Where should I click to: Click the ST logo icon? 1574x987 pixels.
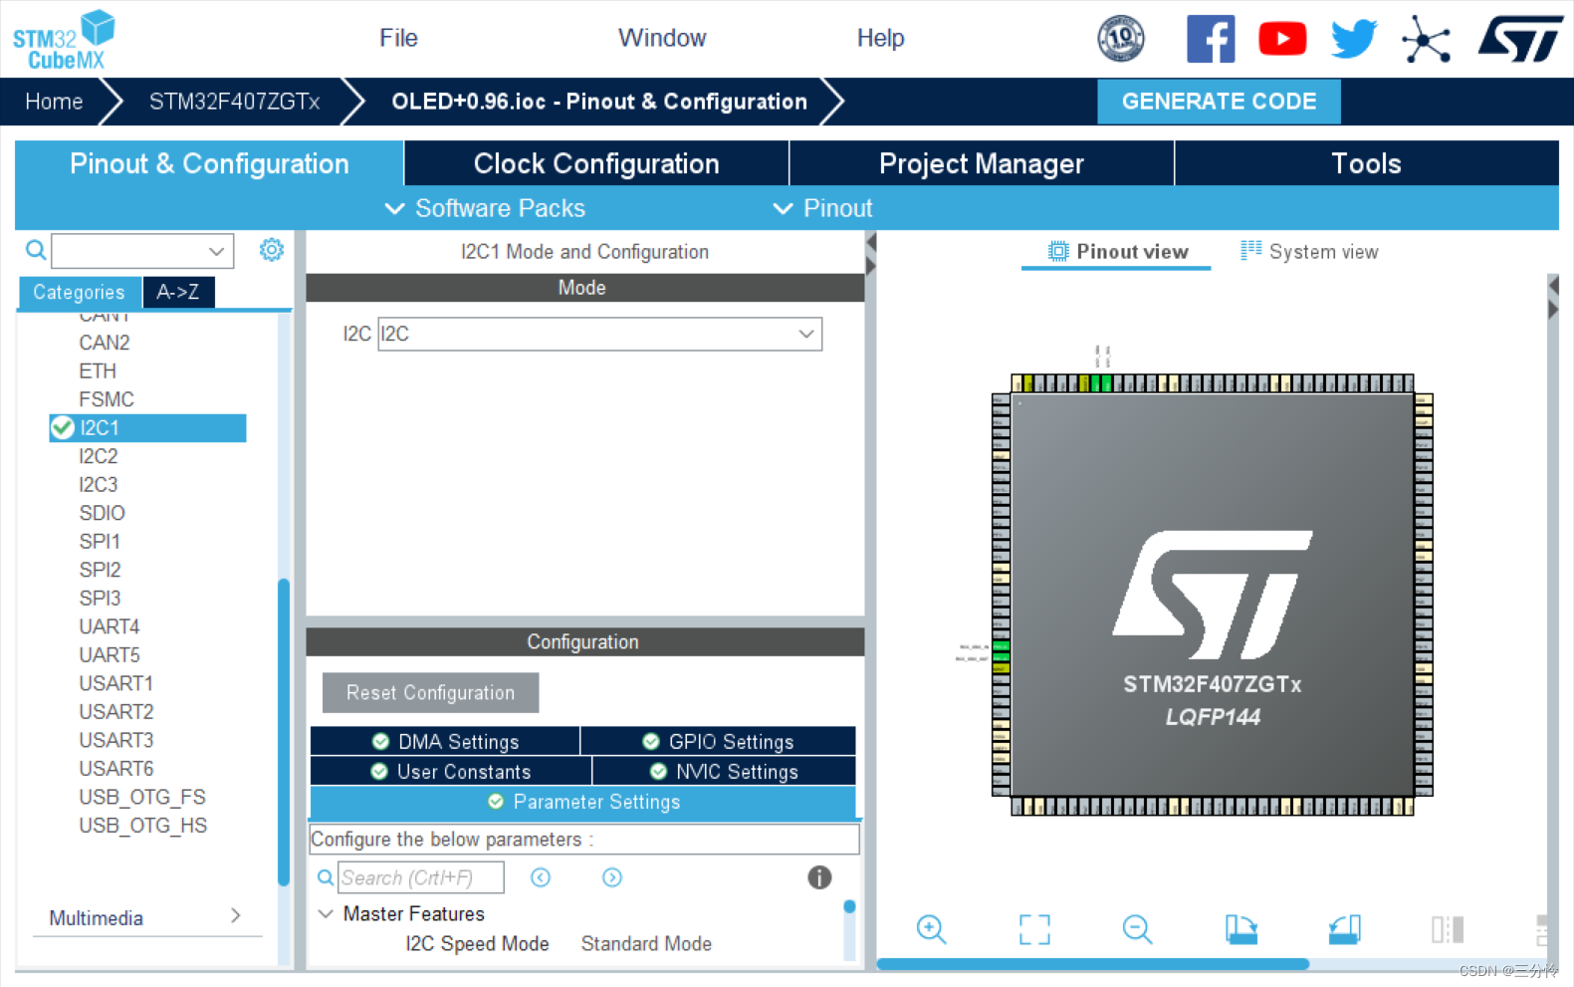(x=1520, y=39)
